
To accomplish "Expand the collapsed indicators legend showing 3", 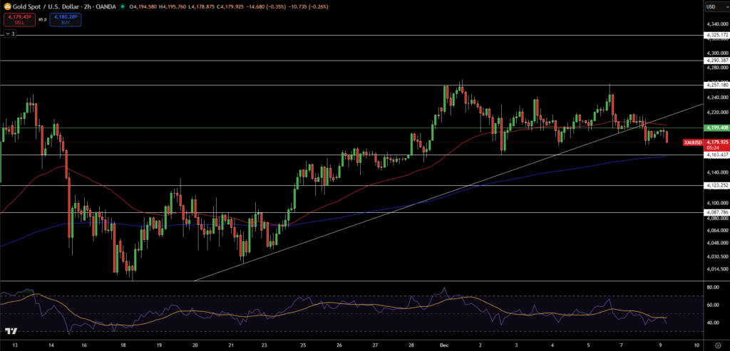I will (10, 33).
